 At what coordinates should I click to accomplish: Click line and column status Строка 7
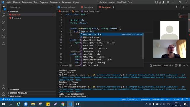point(129,100)
